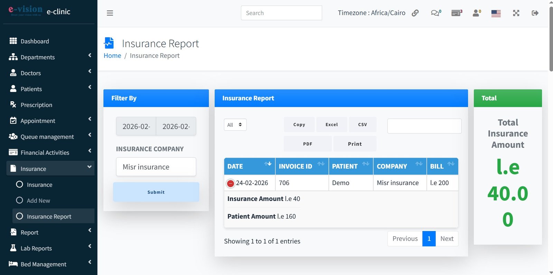
Task: Sort table by INVOICE ID column
Action: tap(302, 166)
